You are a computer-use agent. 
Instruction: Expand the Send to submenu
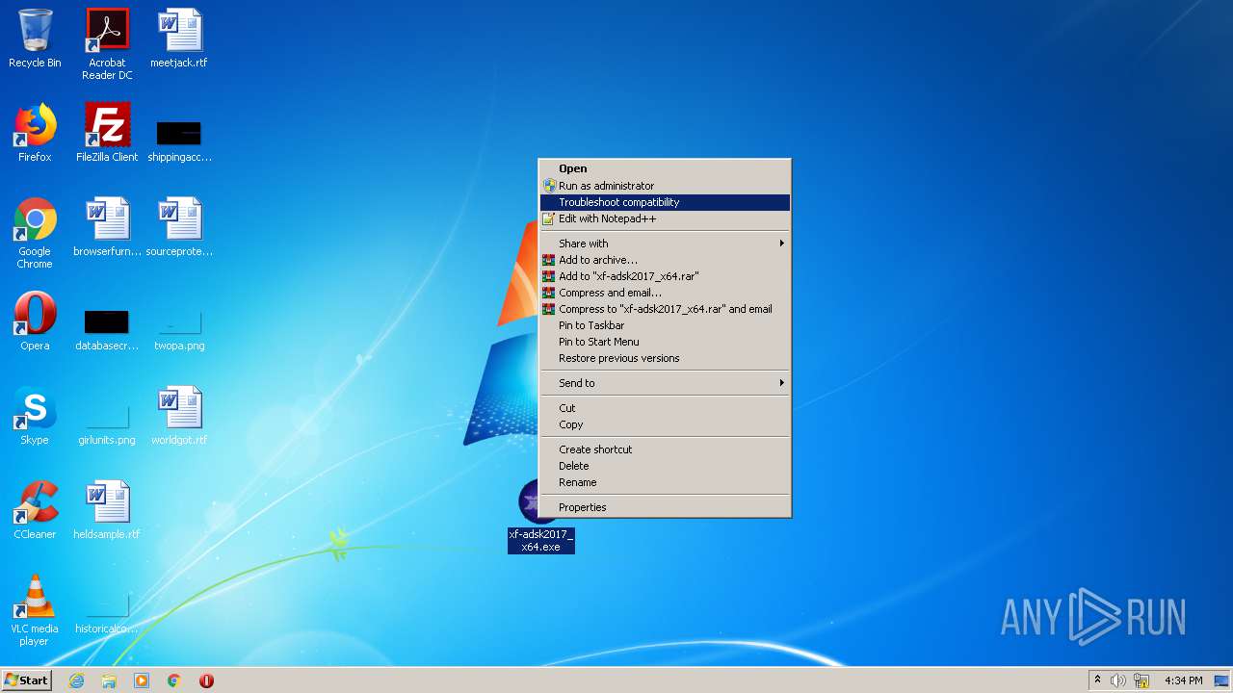point(666,383)
